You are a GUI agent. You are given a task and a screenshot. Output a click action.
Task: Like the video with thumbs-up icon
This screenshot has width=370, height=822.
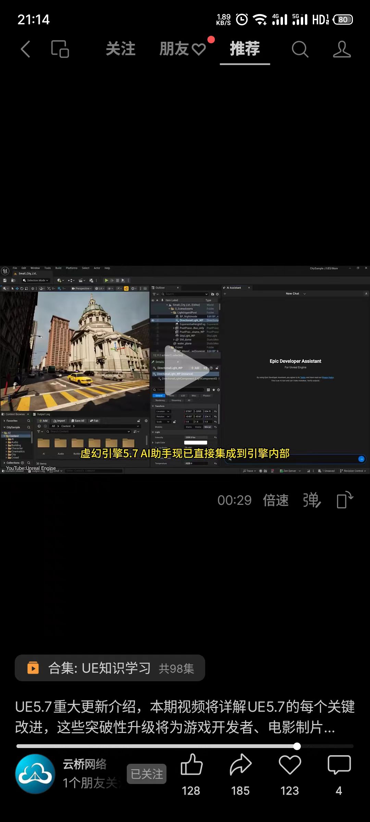point(191,764)
